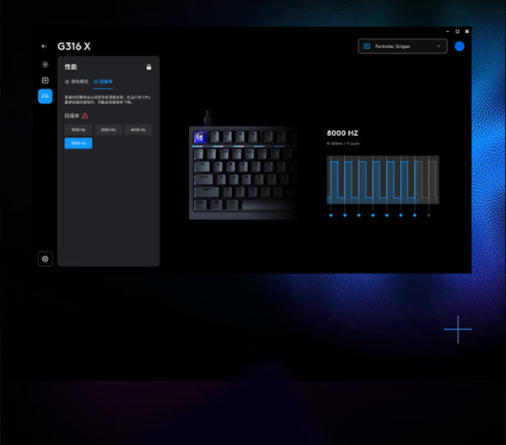Select the performance gauge sidebar icon
Viewport: 506px width, 445px height.
point(46,96)
